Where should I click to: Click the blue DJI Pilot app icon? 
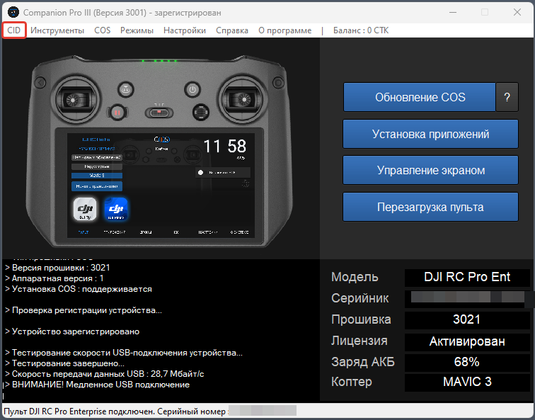coord(115,209)
